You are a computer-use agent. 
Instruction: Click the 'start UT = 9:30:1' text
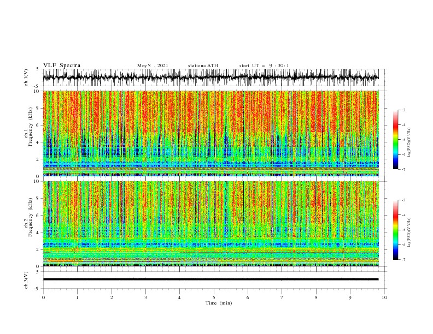click(x=264, y=65)
